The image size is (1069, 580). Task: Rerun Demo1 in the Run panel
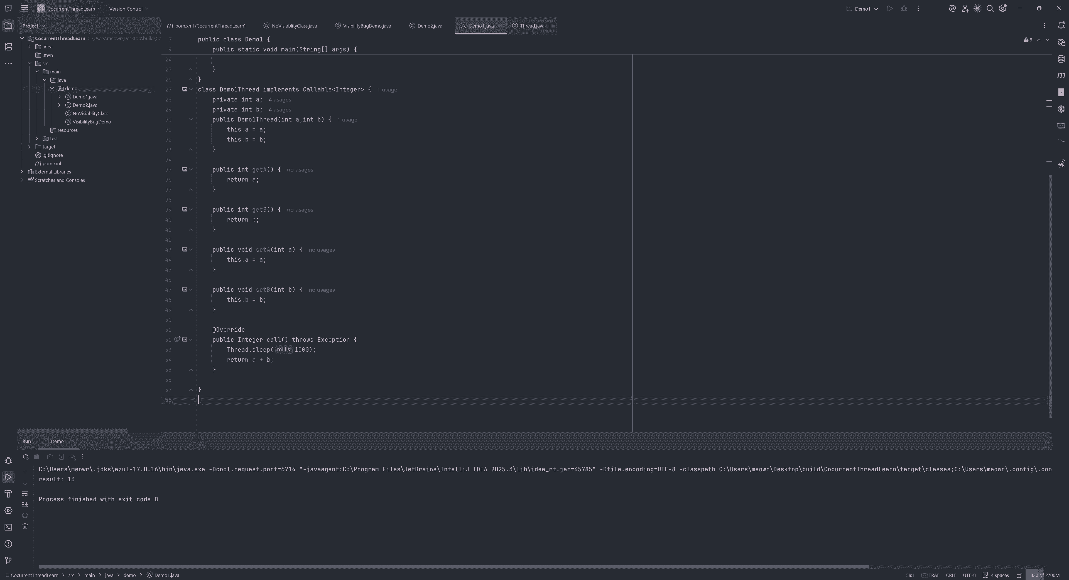pos(25,457)
